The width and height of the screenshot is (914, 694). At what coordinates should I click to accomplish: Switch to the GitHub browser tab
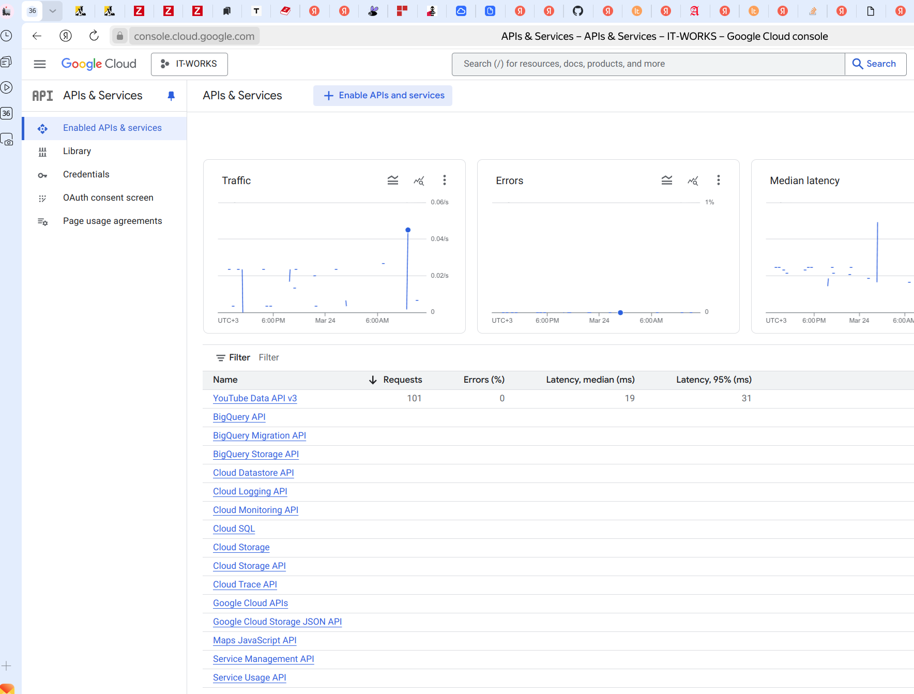pyautogui.click(x=578, y=11)
